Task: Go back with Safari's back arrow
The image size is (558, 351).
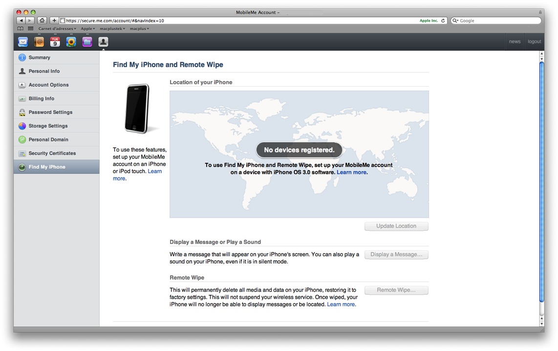Action: pos(21,21)
